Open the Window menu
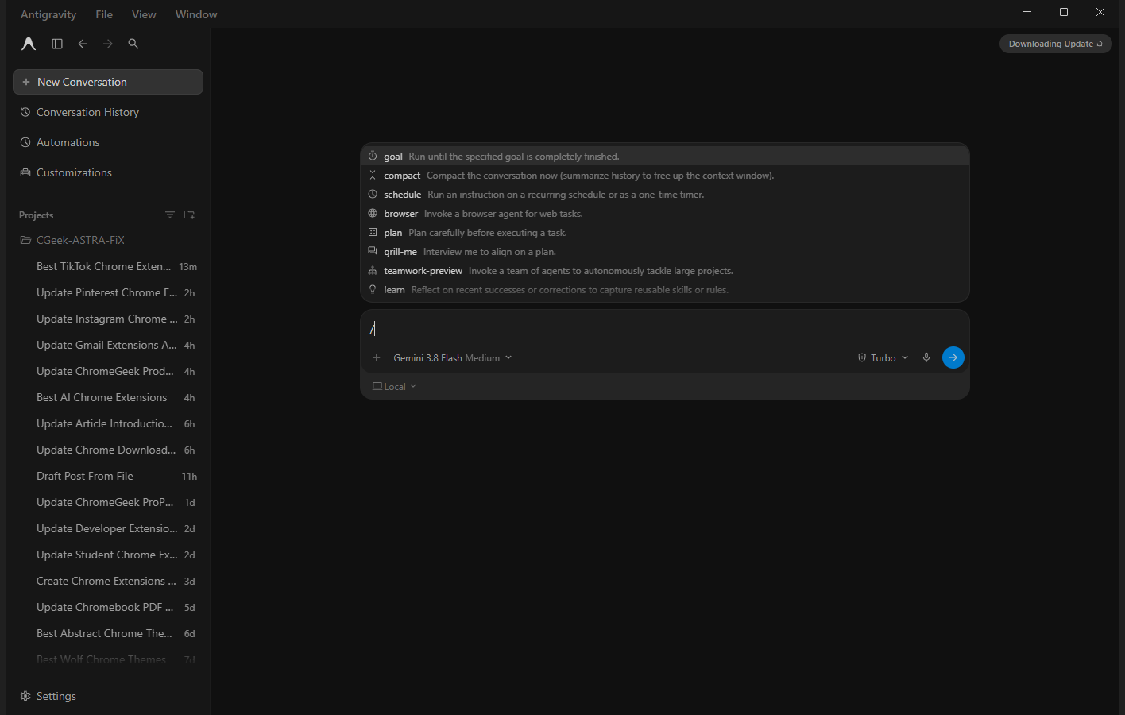This screenshot has height=715, width=1125. [196, 14]
